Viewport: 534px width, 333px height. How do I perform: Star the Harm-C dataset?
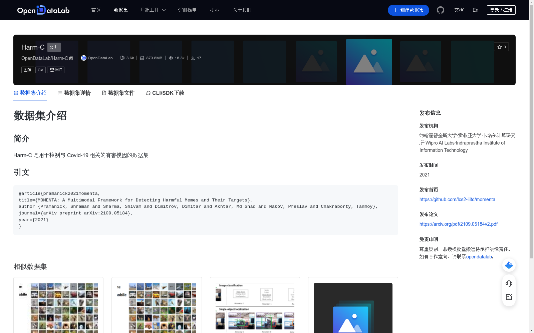click(x=501, y=47)
